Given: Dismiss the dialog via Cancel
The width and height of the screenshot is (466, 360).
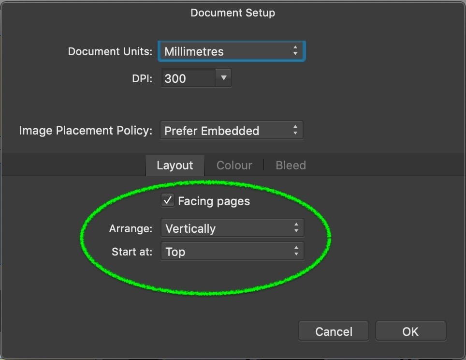Looking at the screenshot, I should 333,331.
